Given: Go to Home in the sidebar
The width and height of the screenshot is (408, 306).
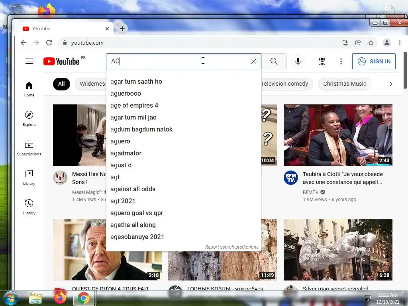Looking at the screenshot, I should coord(29,89).
